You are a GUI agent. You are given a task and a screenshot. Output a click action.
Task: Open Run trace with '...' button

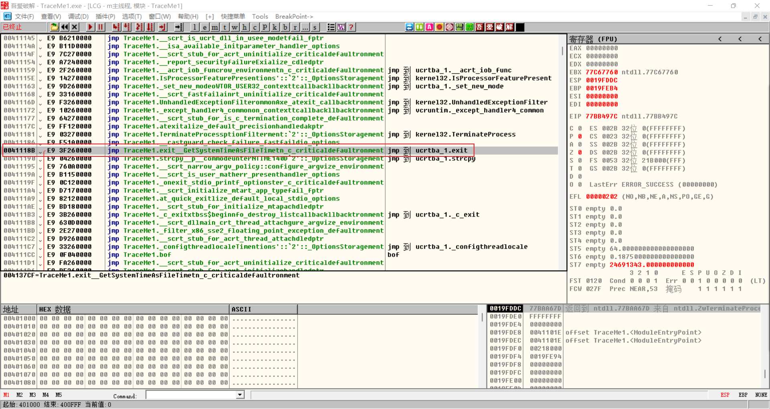305,27
